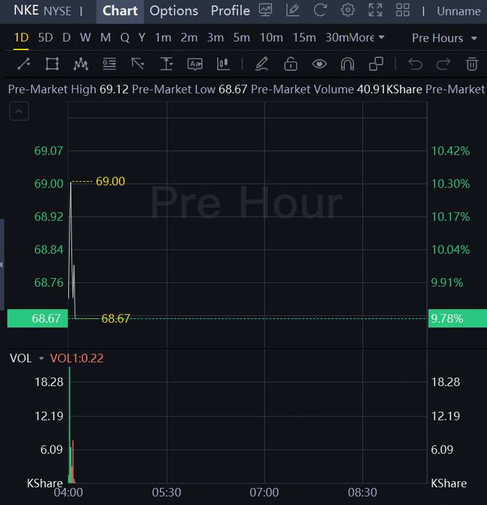Click the green 9.78% change label
This screenshot has height=505, width=487.
457,318
